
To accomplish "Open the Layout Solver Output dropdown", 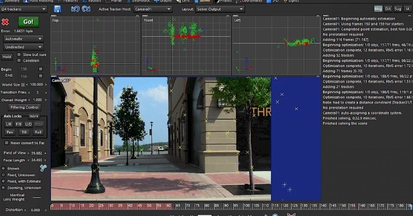I will click(220, 9).
